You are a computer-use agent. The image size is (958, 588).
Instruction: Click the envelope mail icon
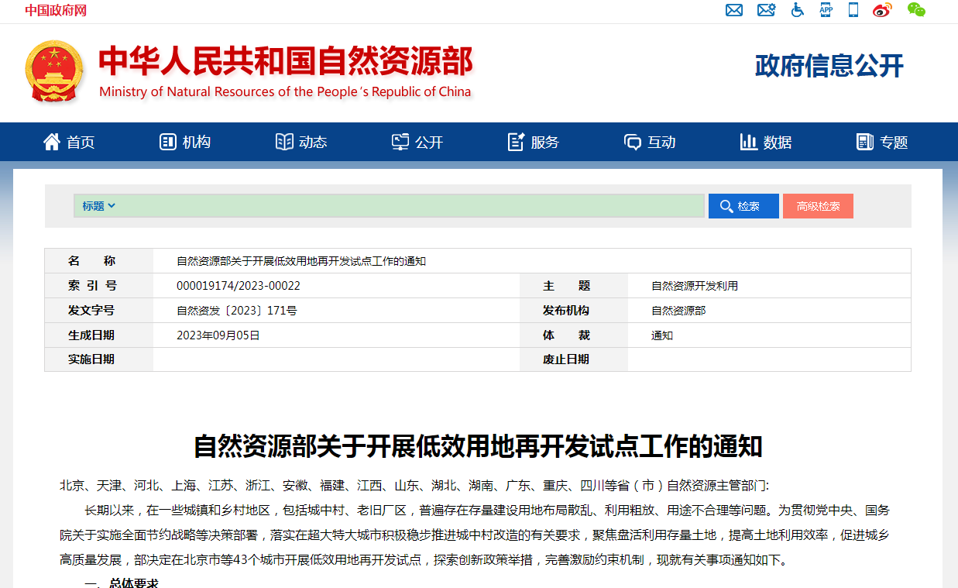pyautogui.click(x=733, y=10)
